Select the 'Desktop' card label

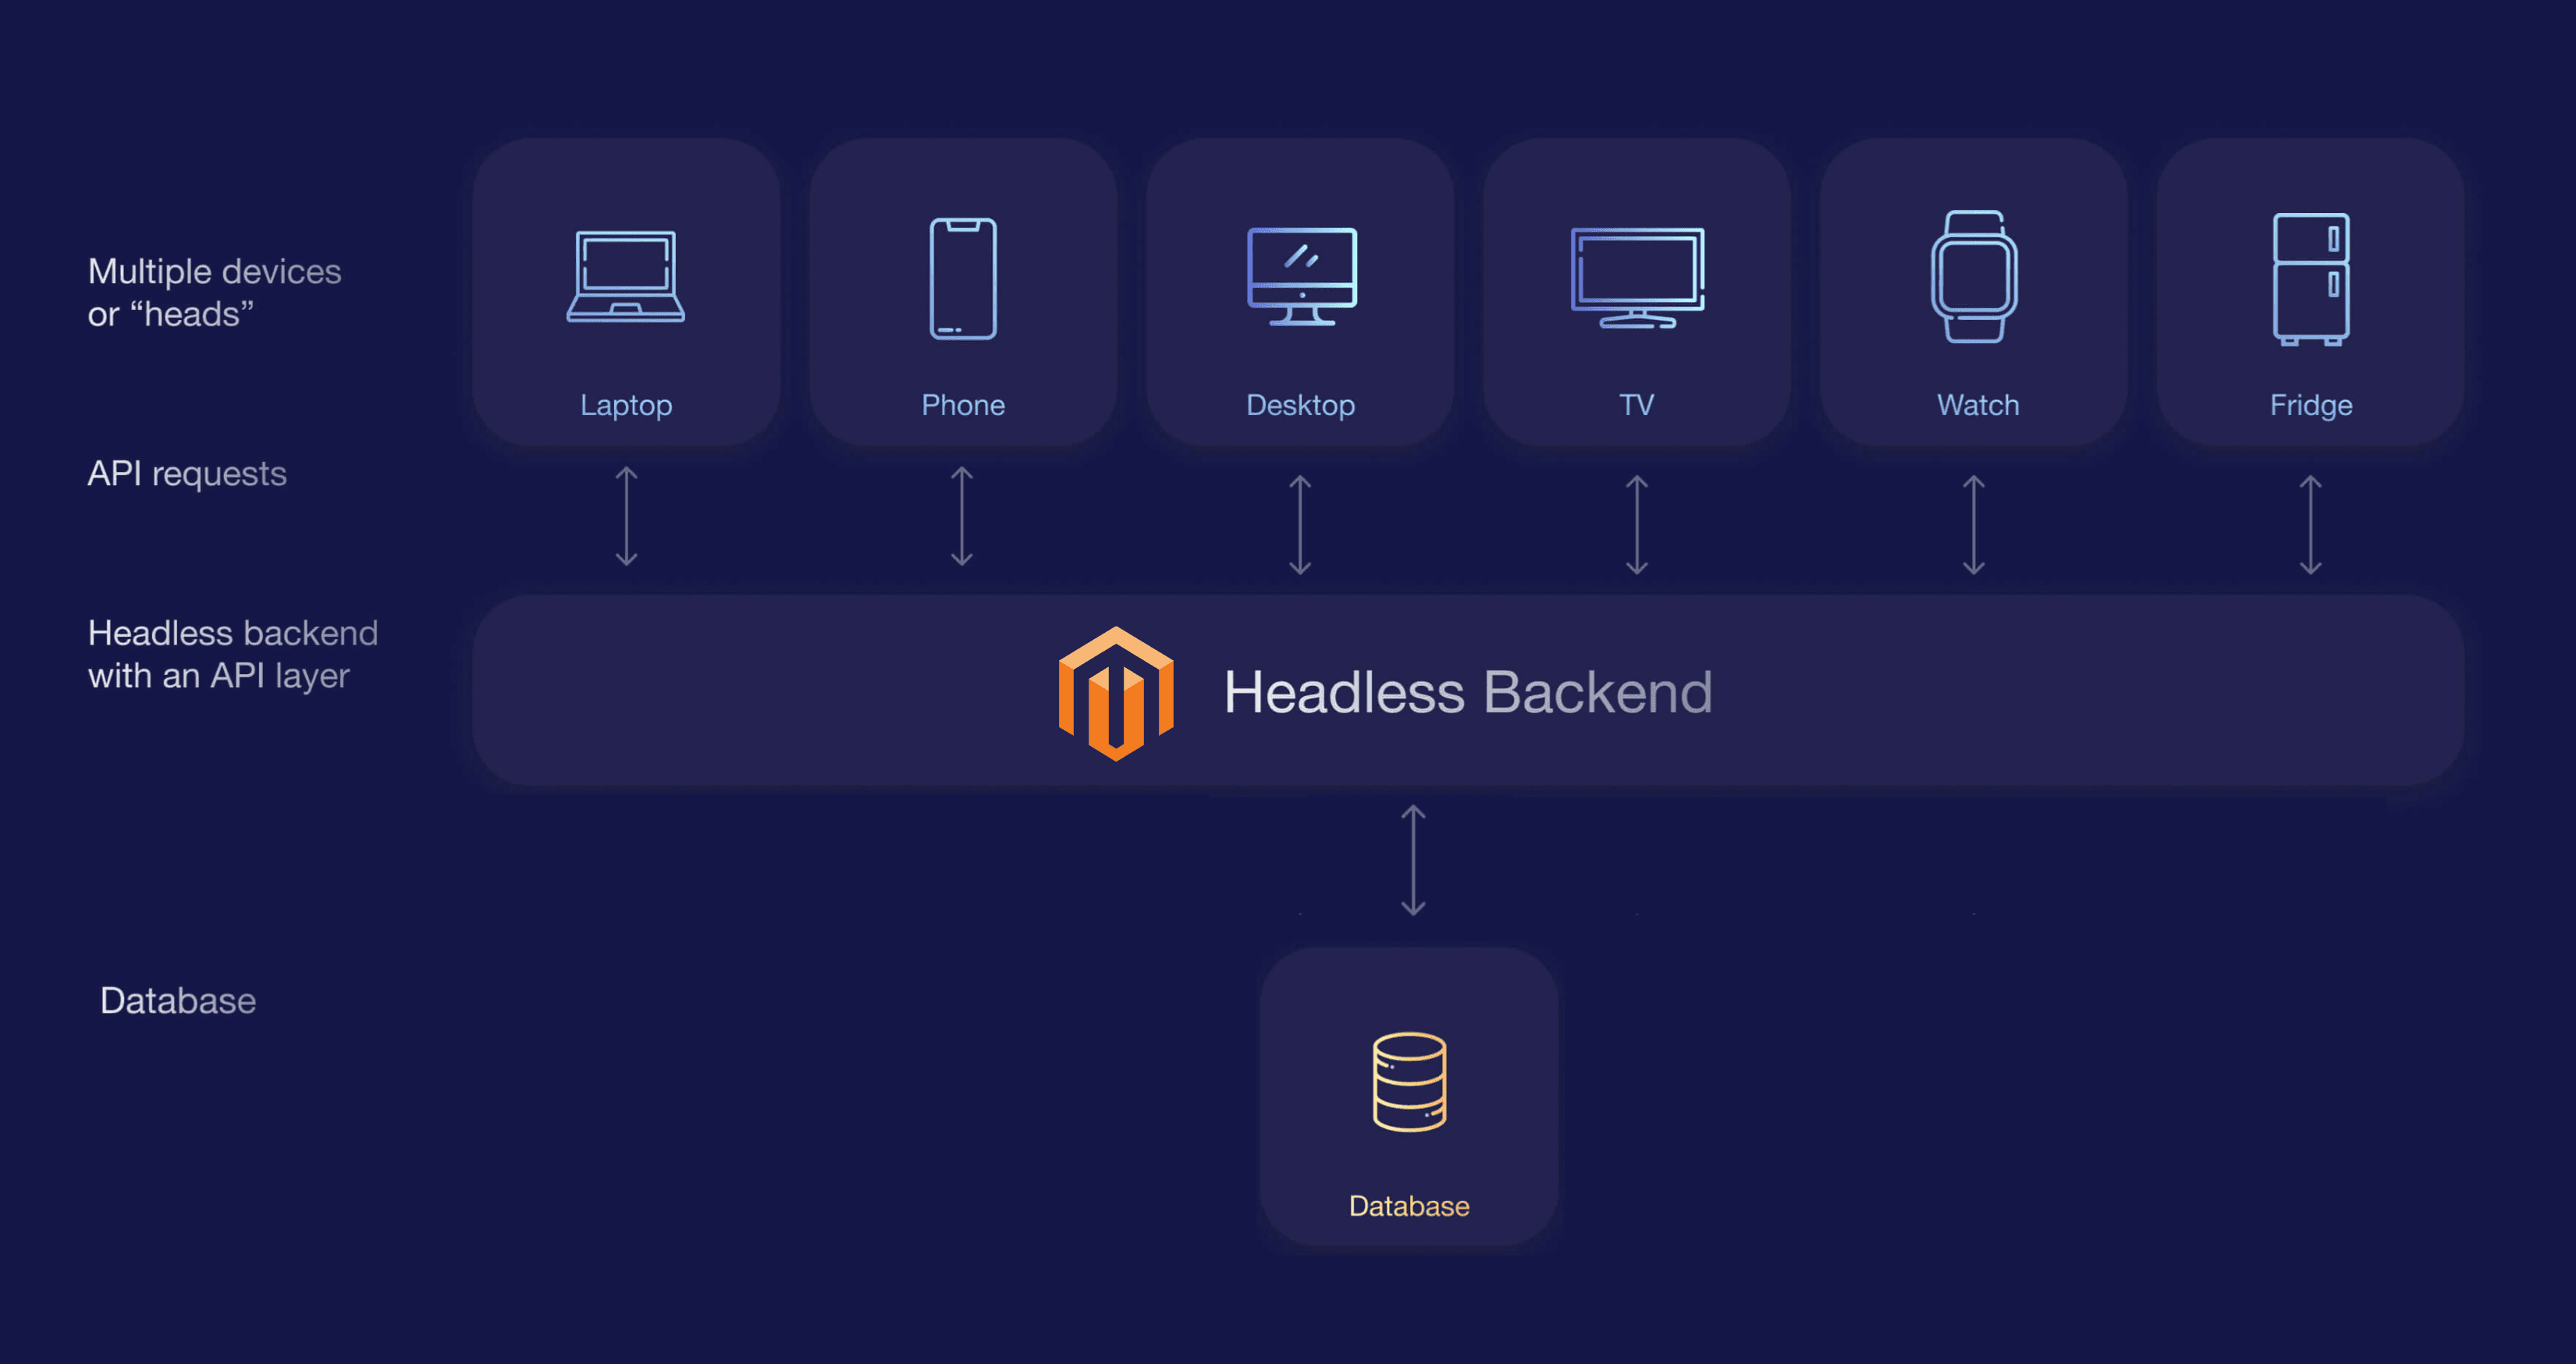[1300, 405]
